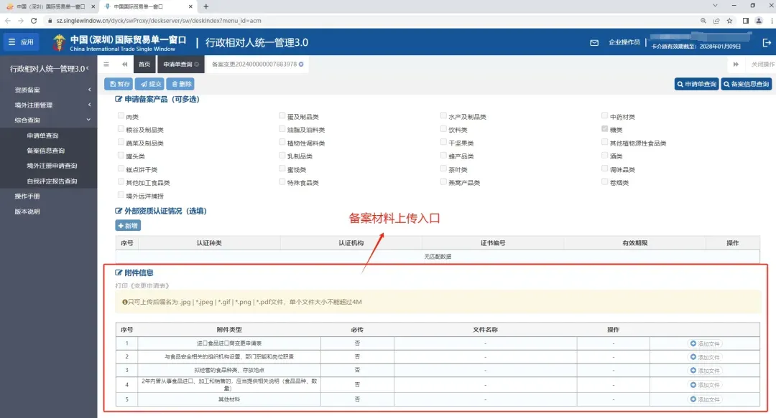This screenshot has width=776, height=418.
Task: Click the blue 备案信息查询 search button
Action: tap(747, 84)
